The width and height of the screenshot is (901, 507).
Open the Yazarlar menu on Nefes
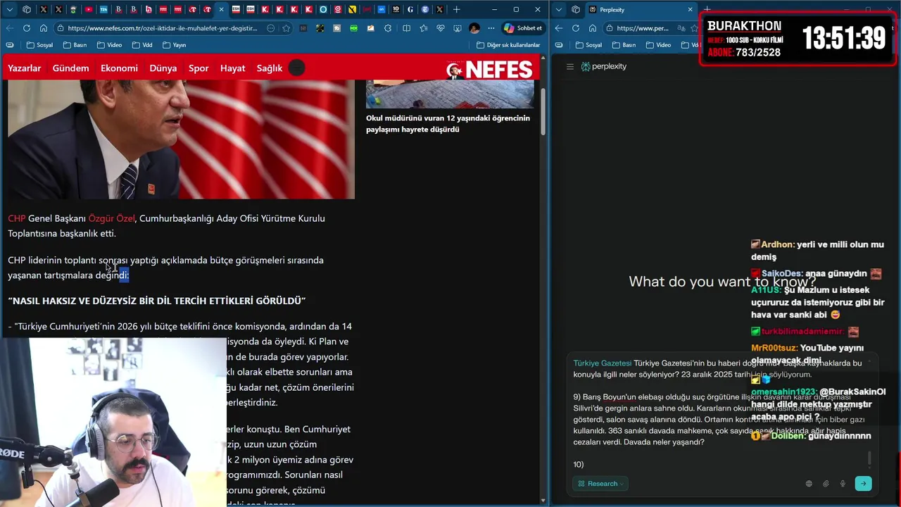click(x=25, y=68)
